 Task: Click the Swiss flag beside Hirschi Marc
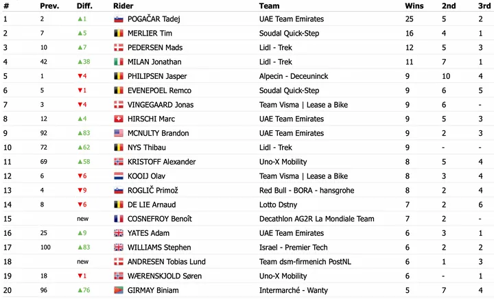(x=119, y=119)
